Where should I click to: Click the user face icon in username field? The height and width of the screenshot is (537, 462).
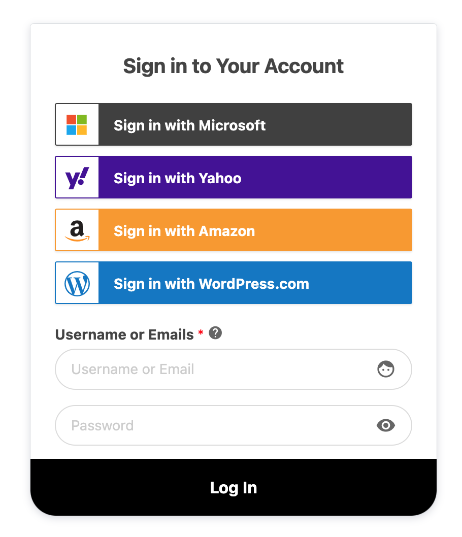tap(386, 369)
